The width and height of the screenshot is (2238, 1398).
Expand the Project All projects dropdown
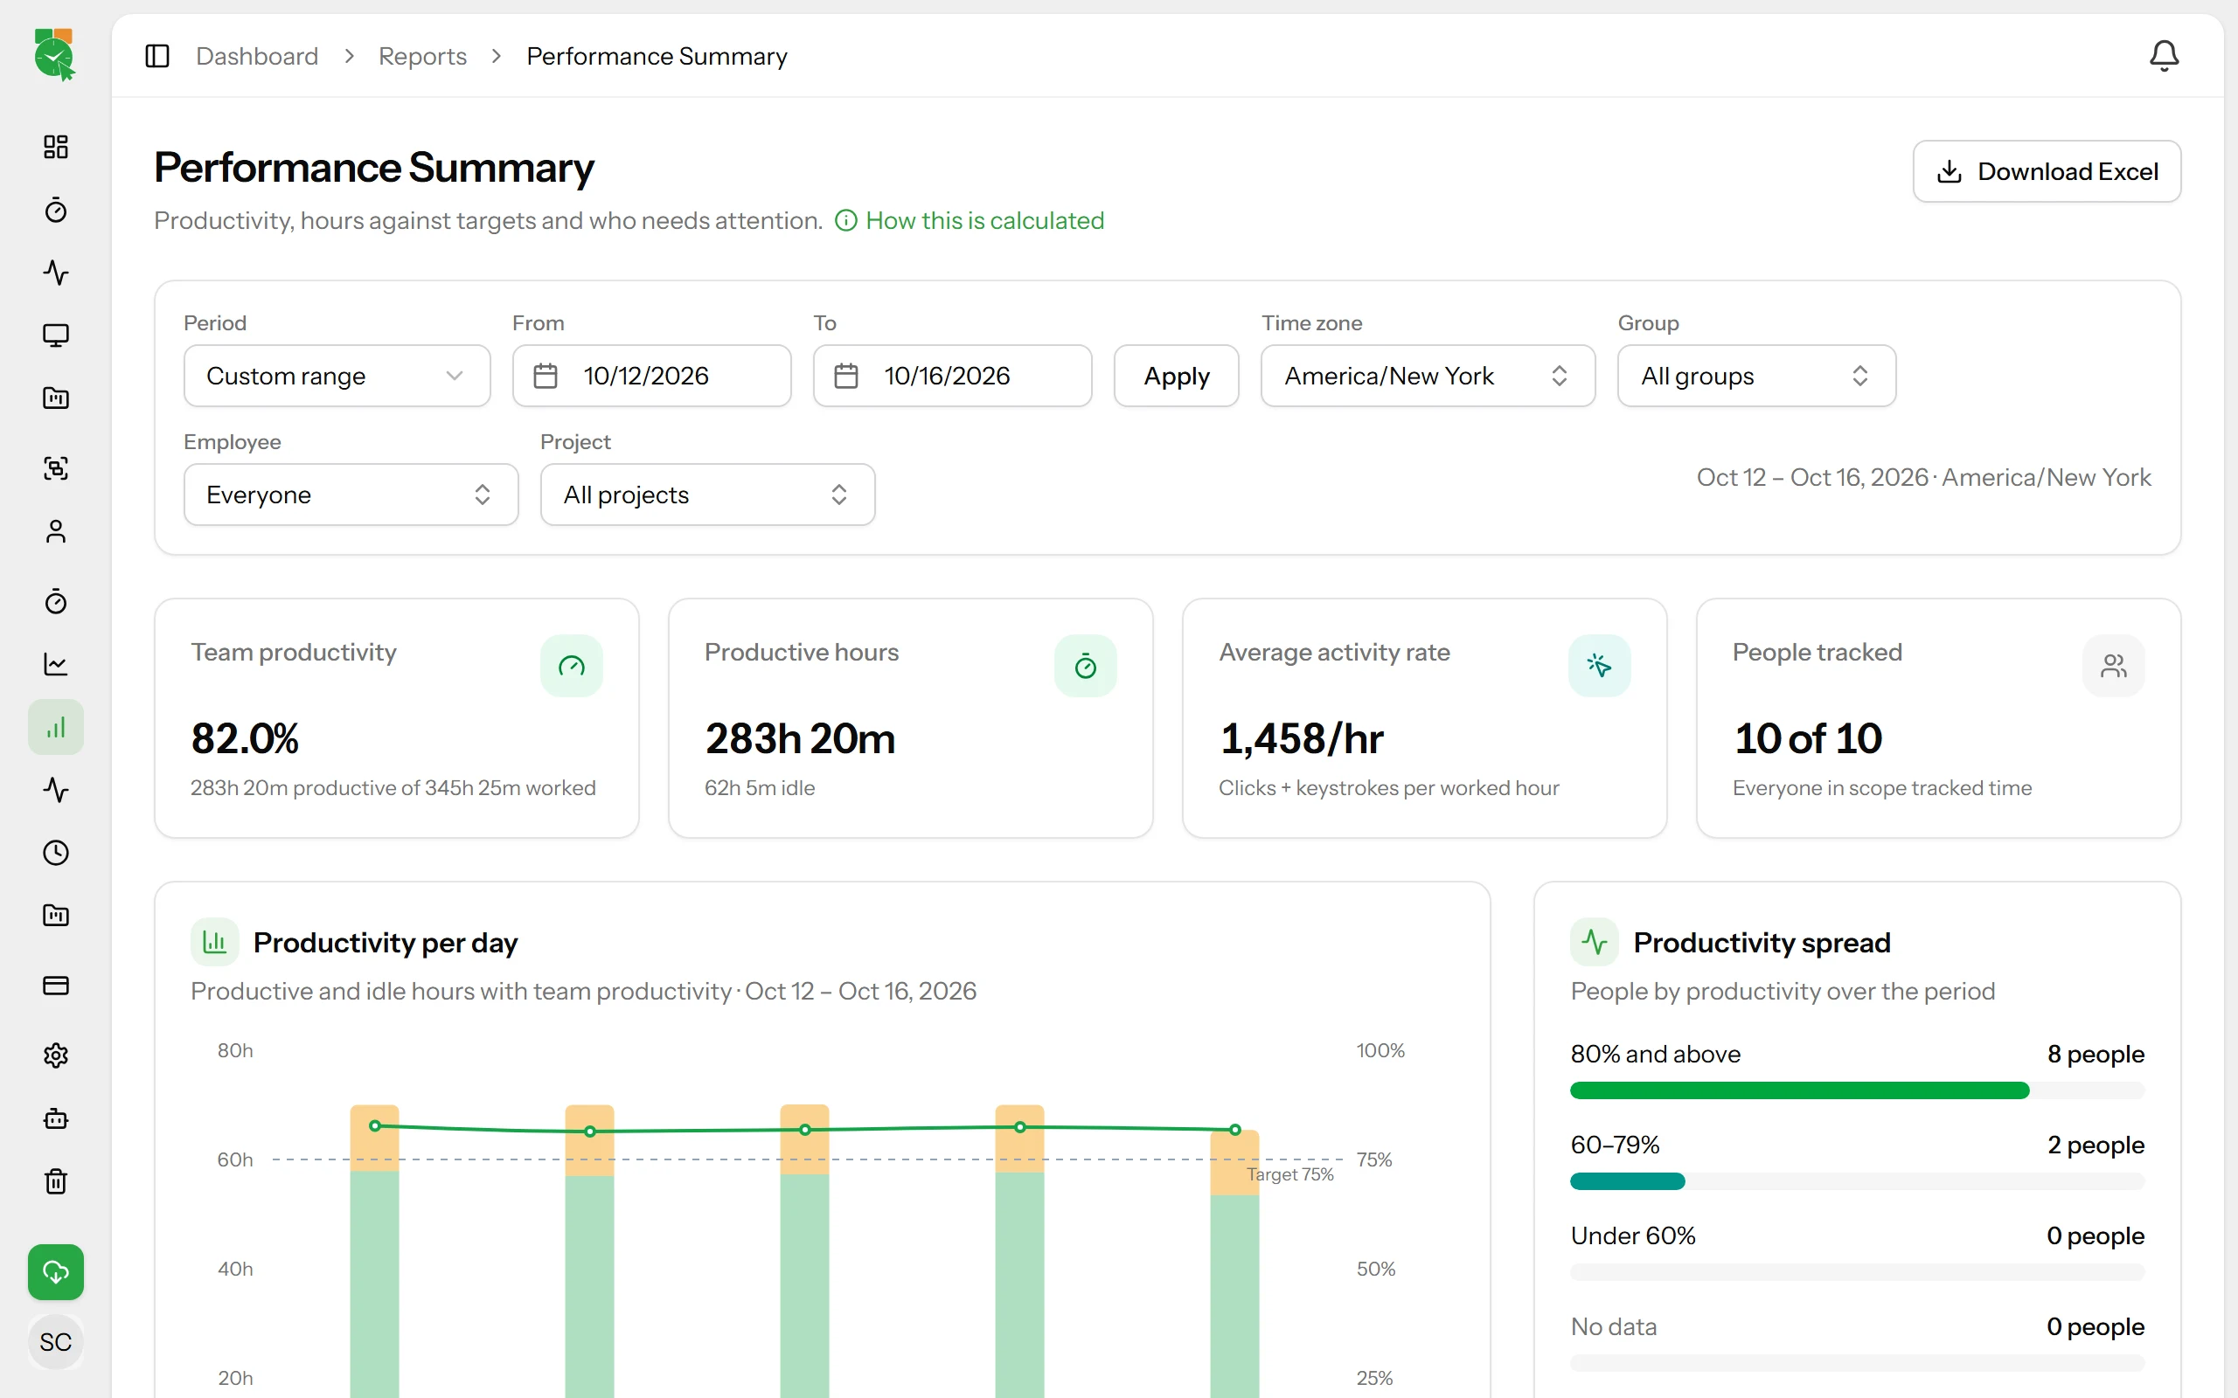click(707, 495)
